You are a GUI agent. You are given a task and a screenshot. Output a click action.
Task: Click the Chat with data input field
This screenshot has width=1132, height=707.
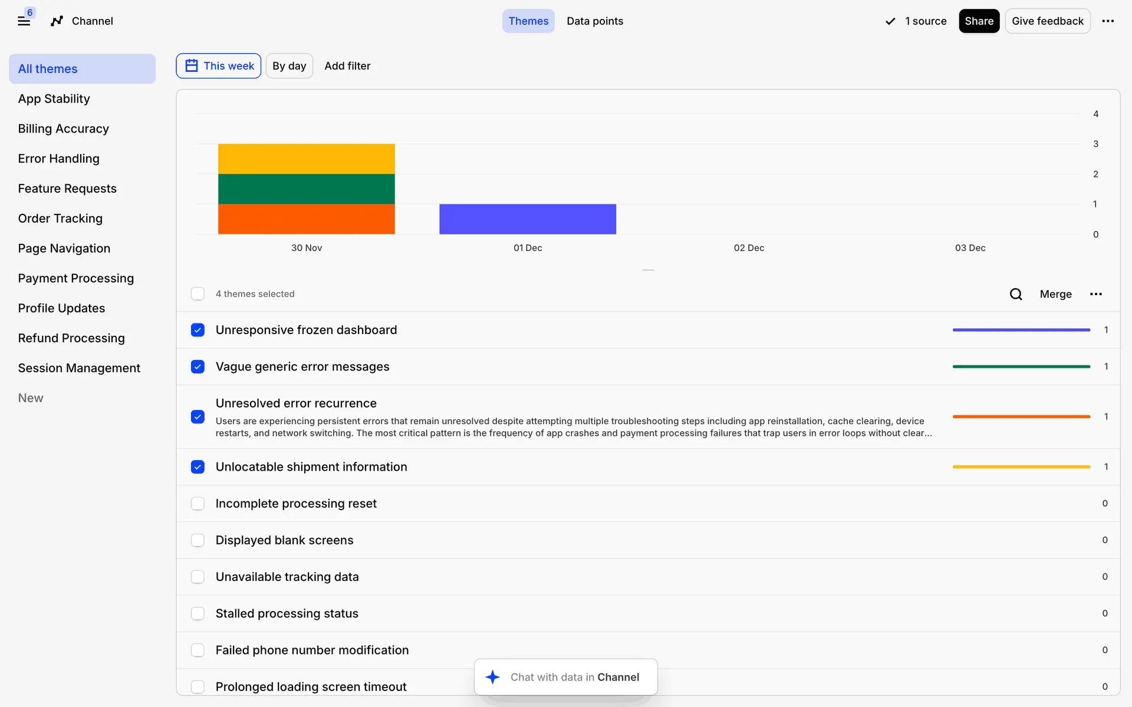[x=575, y=677]
